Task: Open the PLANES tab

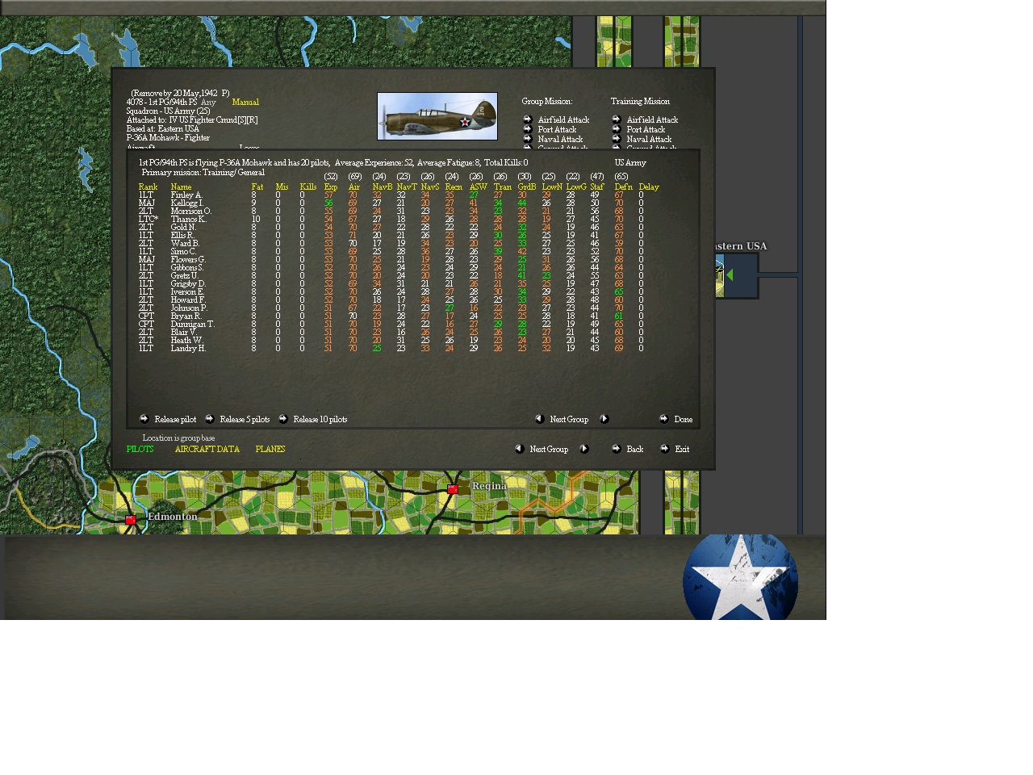Action: tap(270, 449)
